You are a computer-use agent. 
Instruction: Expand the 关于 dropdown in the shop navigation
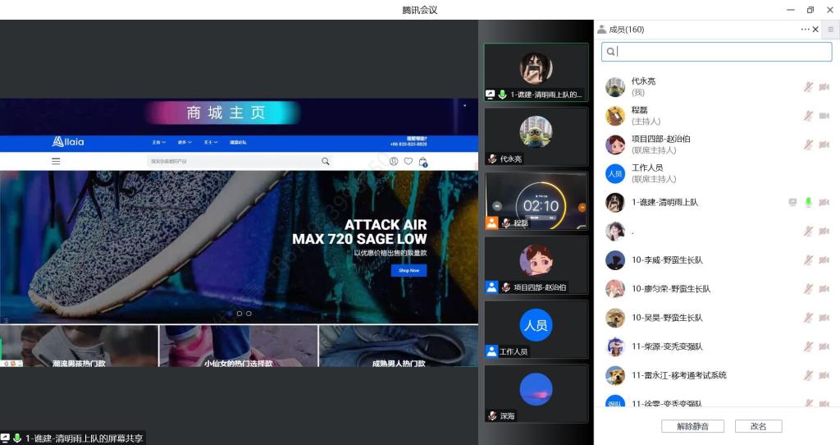(x=211, y=143)
